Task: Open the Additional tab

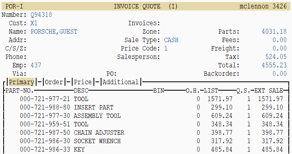Action: point(120,82)
